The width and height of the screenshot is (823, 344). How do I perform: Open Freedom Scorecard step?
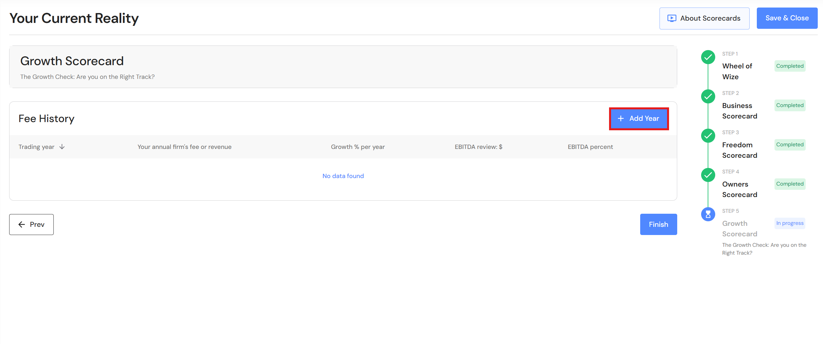739,150
